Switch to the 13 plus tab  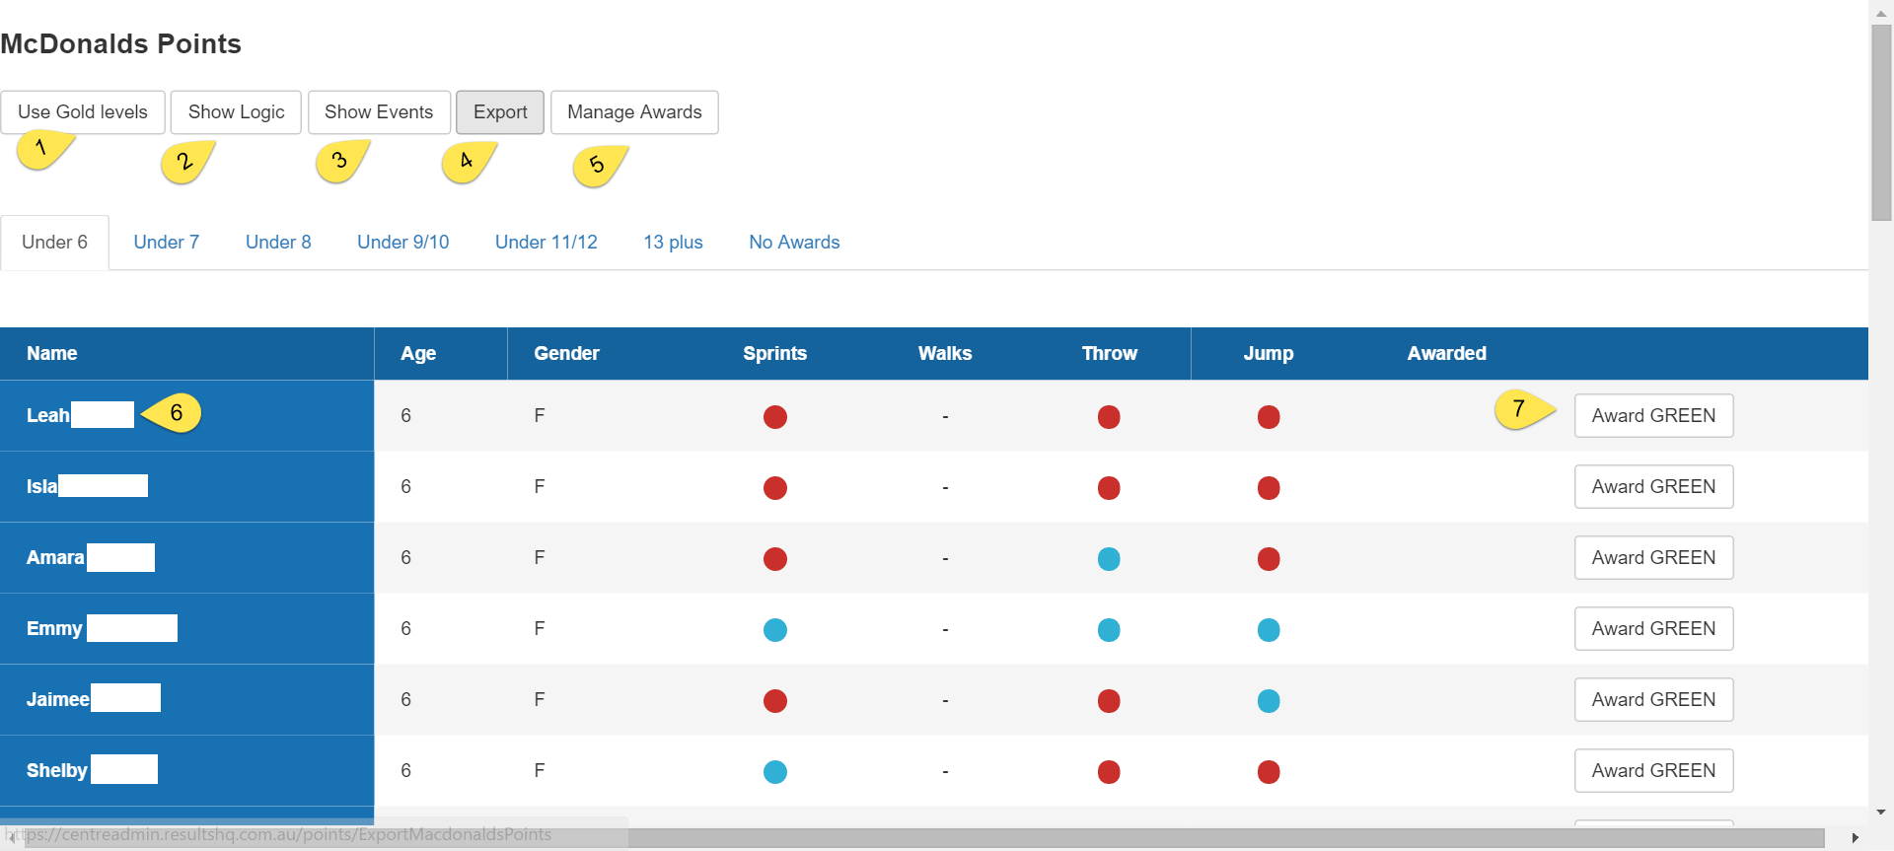point(674,243)
